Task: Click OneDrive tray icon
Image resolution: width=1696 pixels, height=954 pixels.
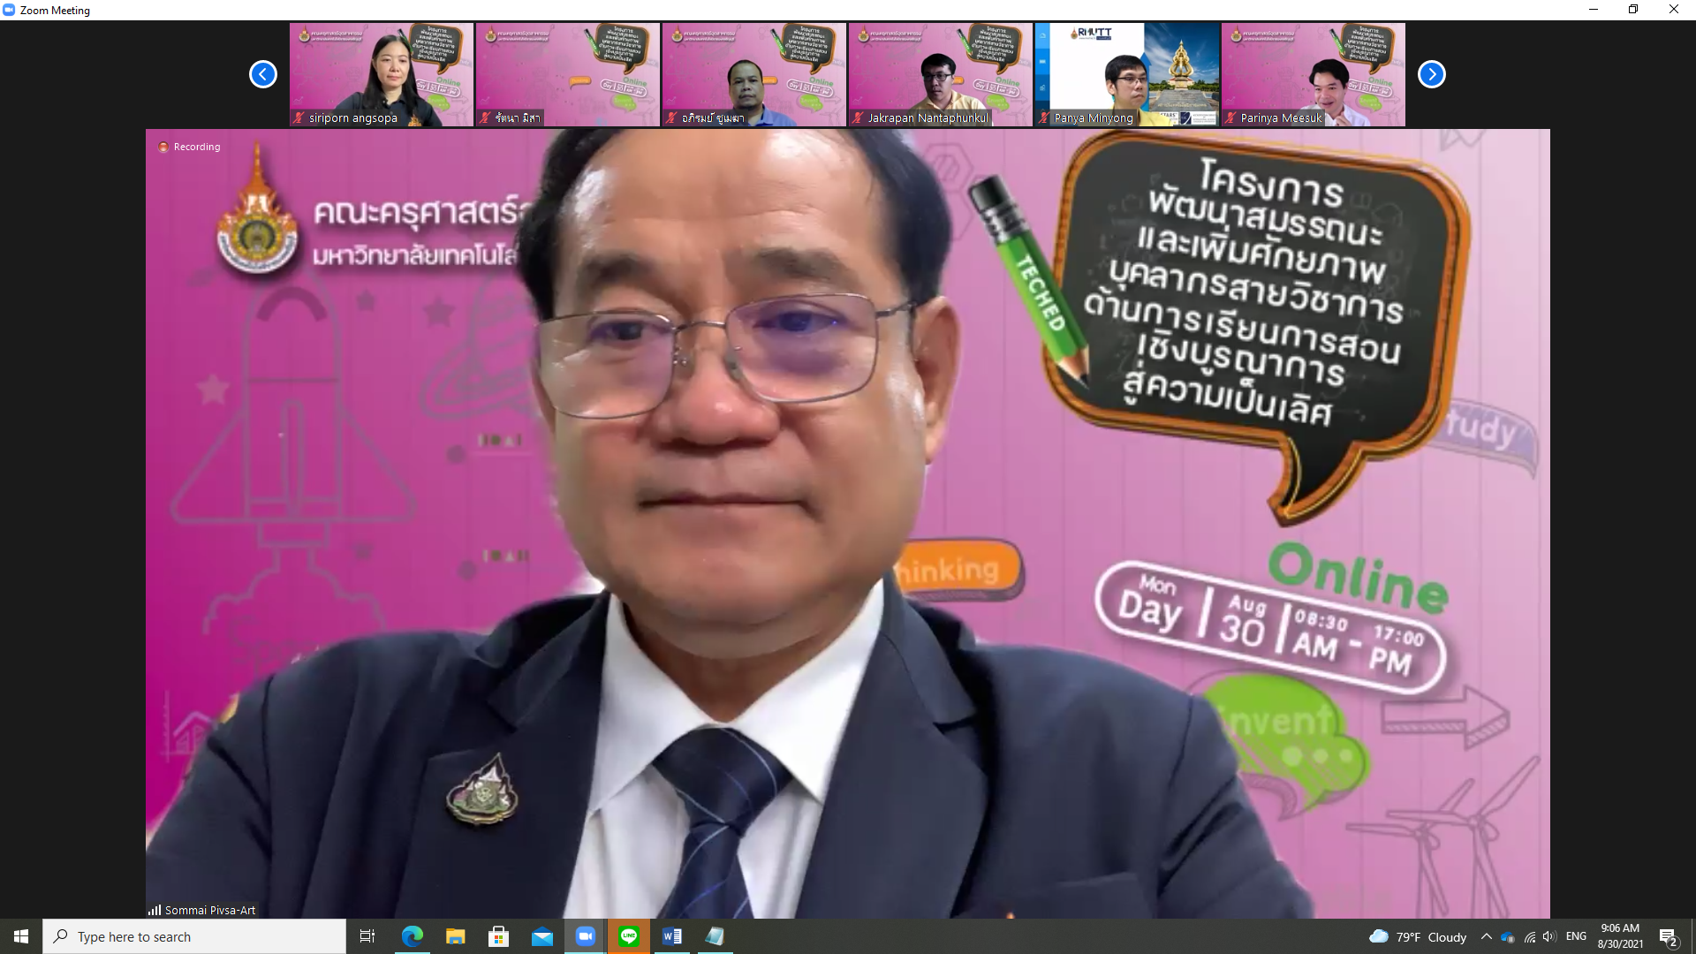Action: 1508,937
